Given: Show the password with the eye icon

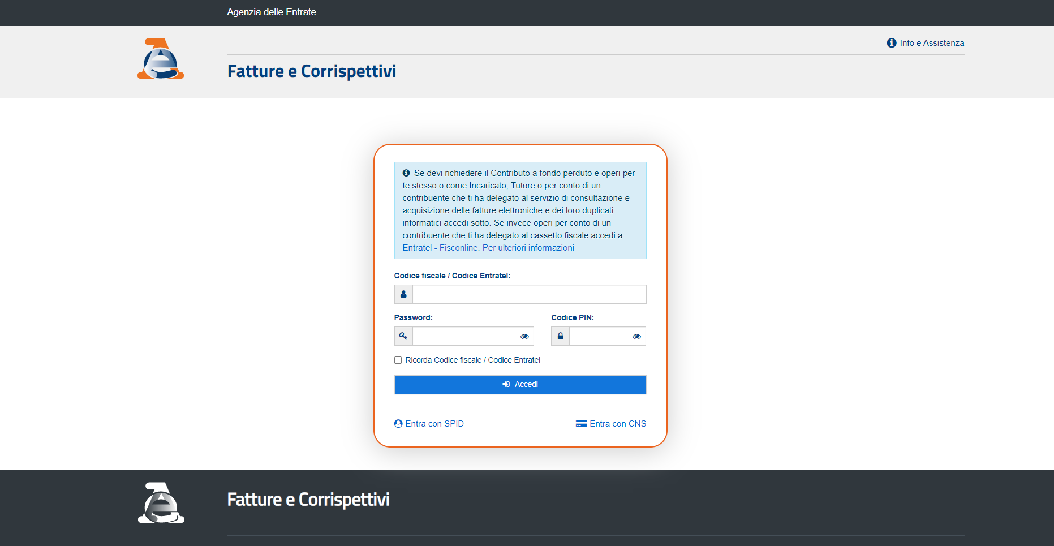Looking at the screenshot, I should click(524, 337).
